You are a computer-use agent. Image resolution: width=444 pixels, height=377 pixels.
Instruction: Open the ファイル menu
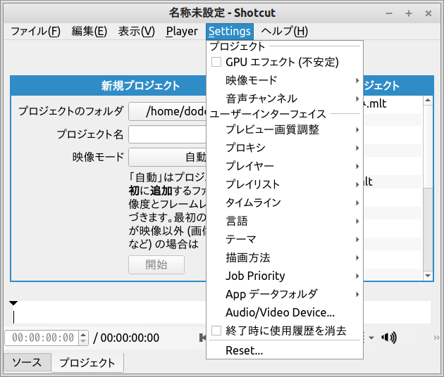35,31
